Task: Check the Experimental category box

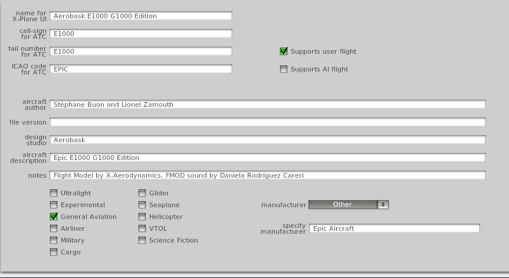Action: point(54,205)
